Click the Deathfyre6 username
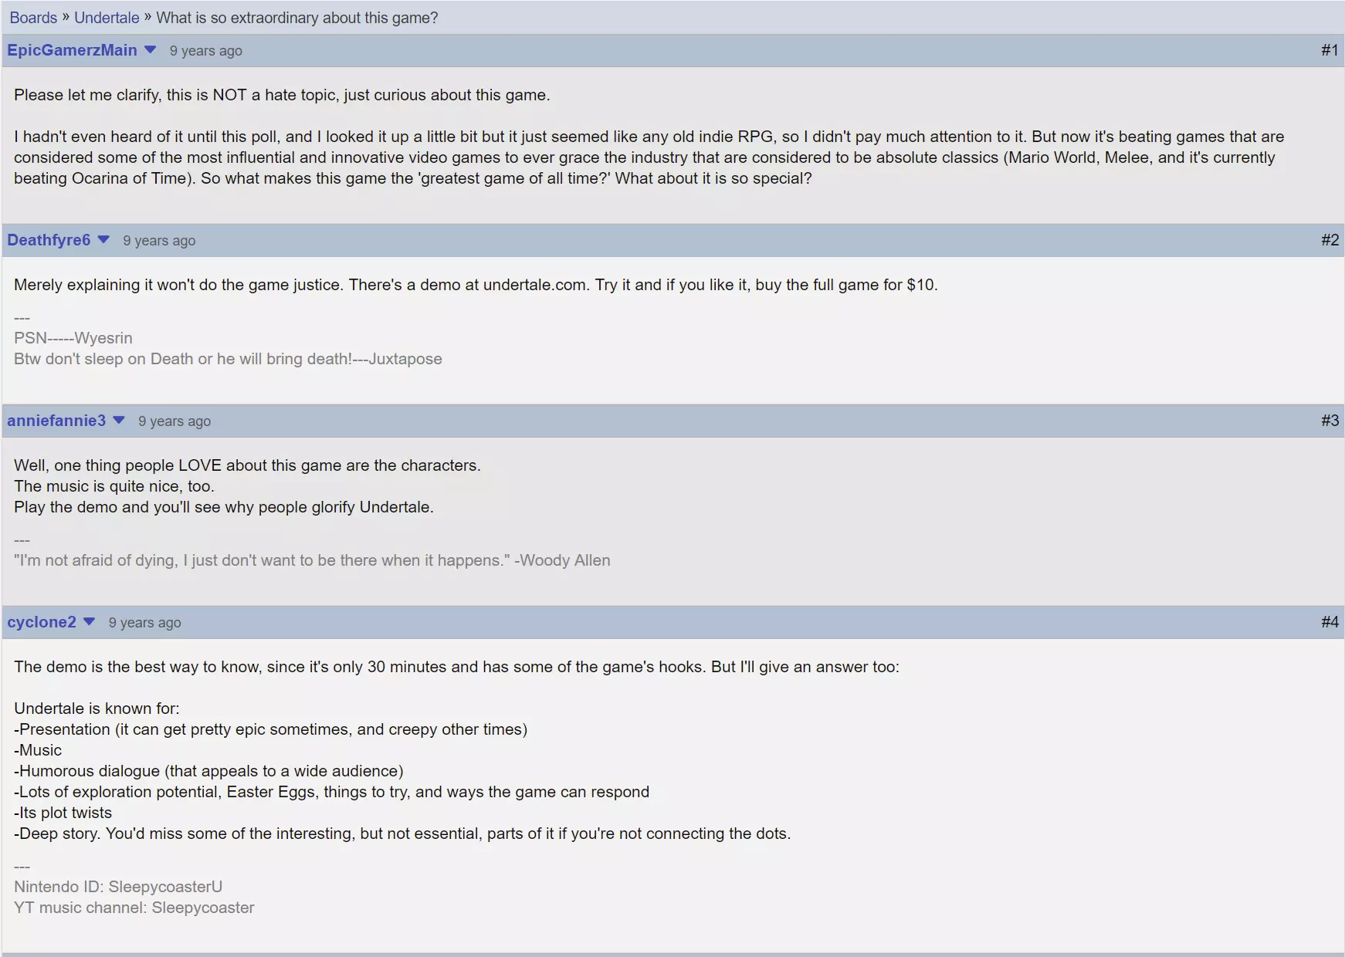Screen dimensions: 1345x957 point(49,240)
